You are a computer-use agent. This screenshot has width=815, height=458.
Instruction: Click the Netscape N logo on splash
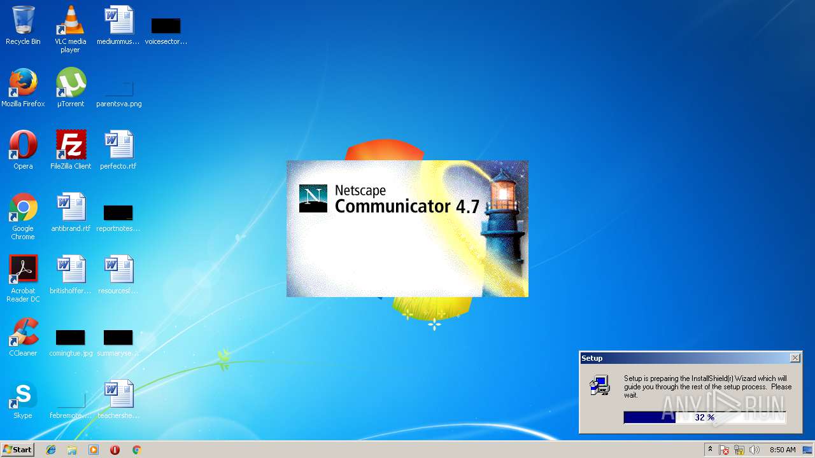[313, 198]
